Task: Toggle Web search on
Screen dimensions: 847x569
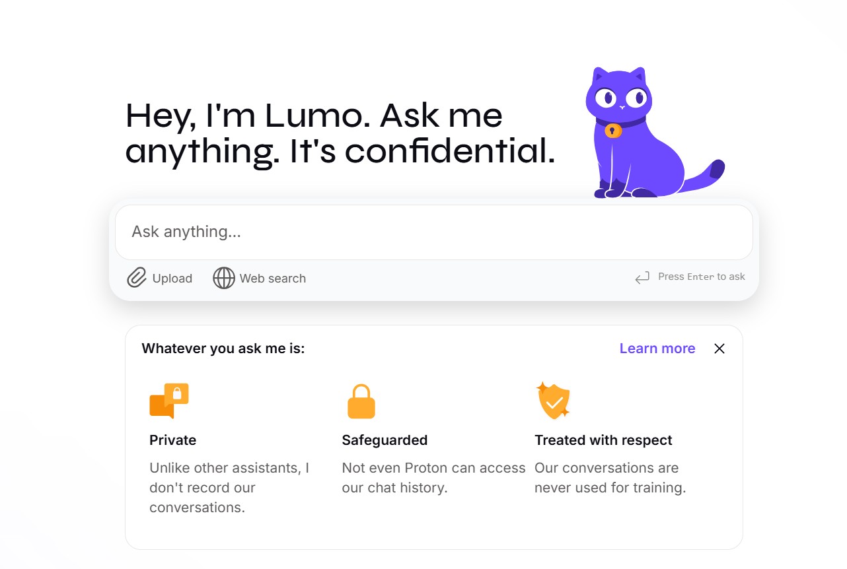Action: tap(260, 278)
